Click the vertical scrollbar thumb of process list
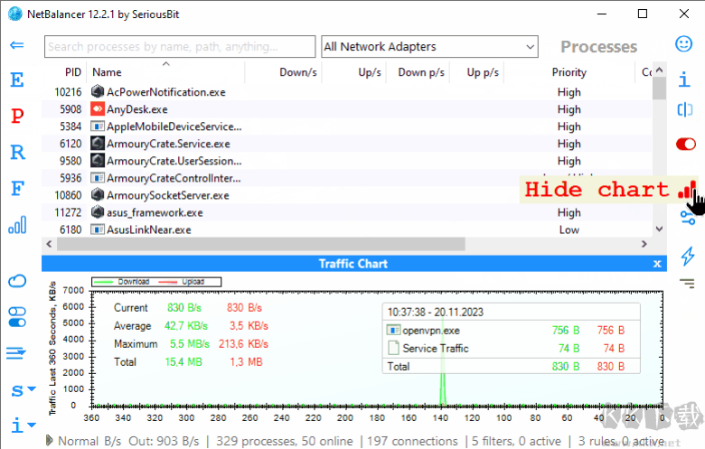The image size is (705, 449). (x=659, y=89)
